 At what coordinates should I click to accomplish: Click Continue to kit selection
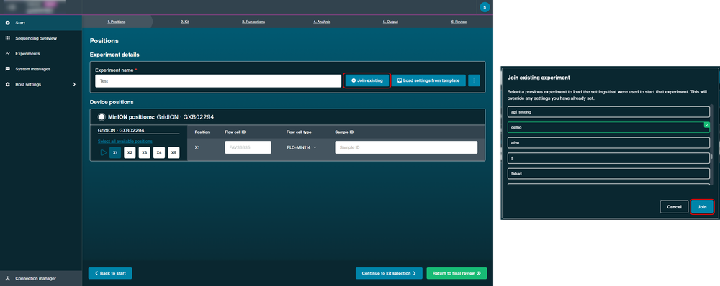[x=389, y=273]
